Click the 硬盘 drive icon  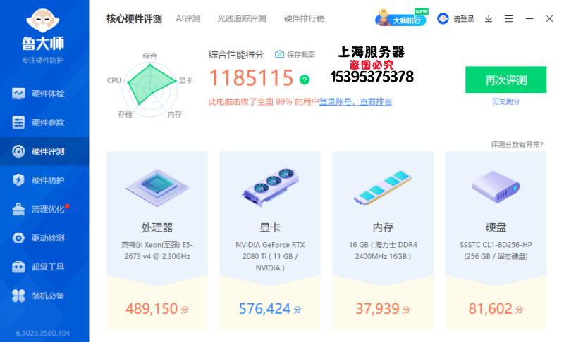[x=496, y=186]
